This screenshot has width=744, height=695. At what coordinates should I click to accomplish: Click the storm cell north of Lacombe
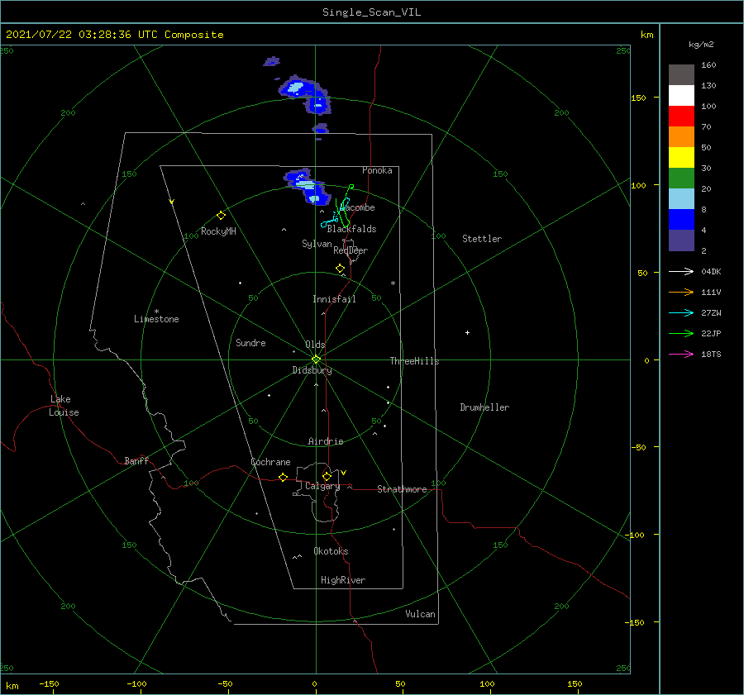pyautogui.click(x=308, y=186)
